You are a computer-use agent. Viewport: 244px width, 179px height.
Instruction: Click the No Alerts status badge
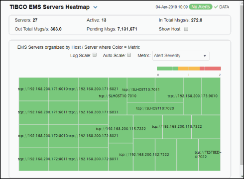click(201, 7)
